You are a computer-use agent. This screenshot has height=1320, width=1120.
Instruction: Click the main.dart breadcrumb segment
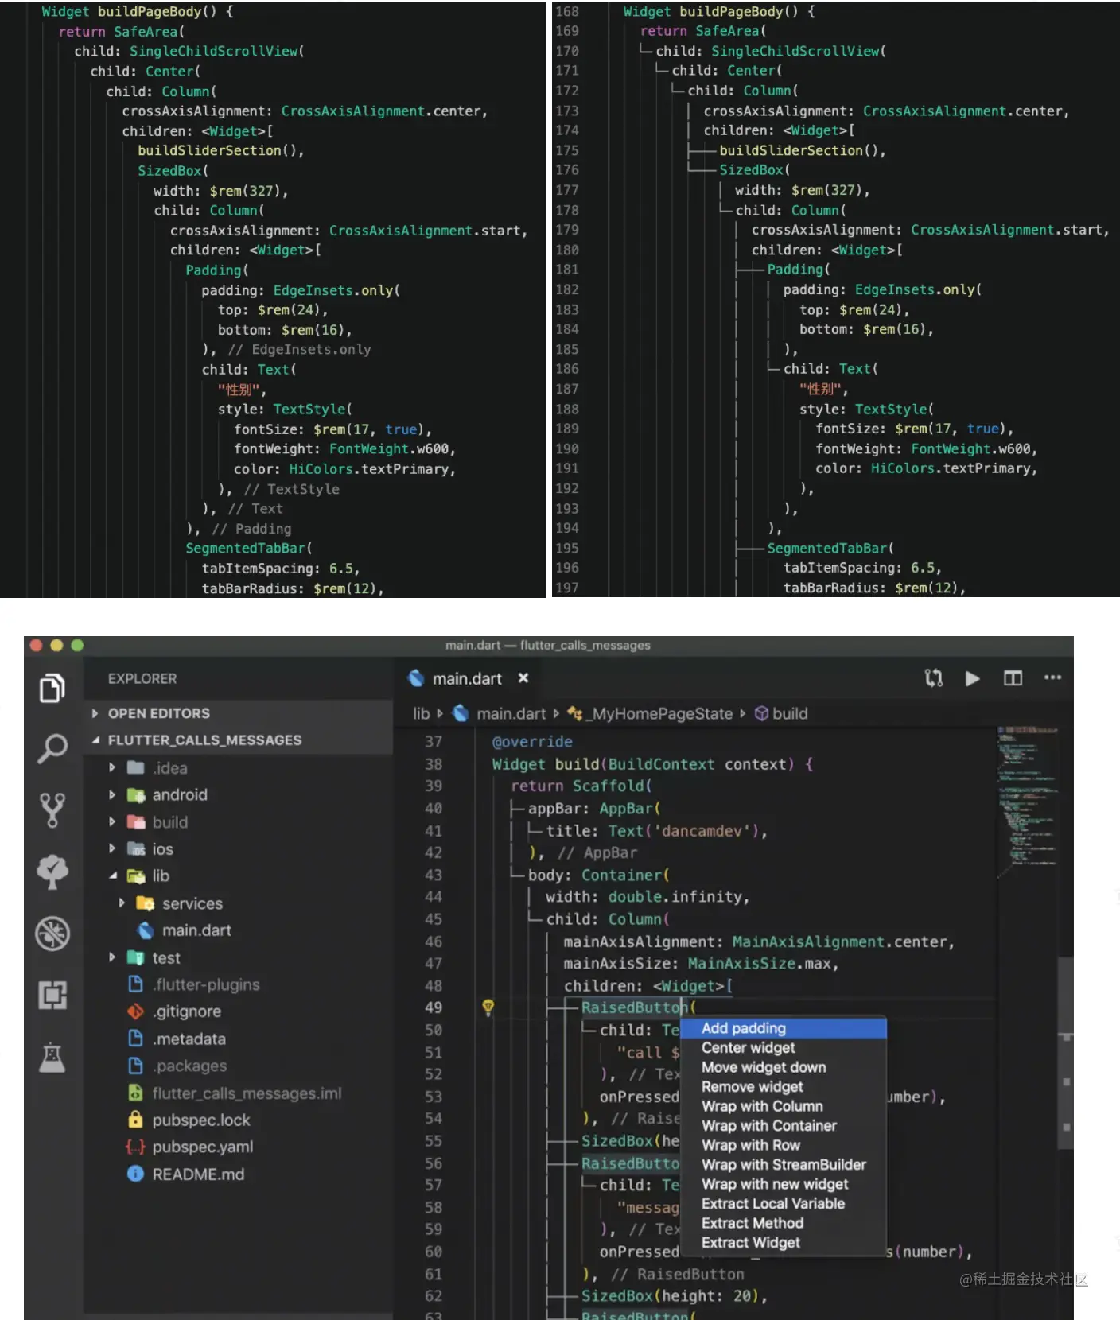[x=511, y=713]
